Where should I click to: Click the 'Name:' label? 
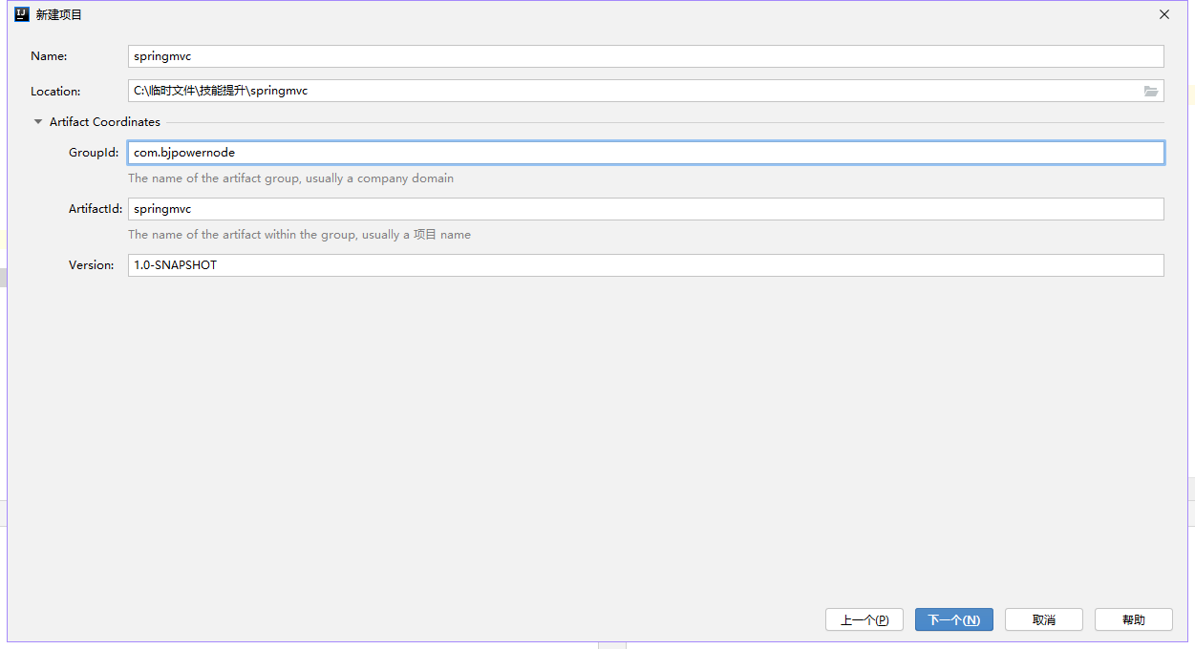pos(49,56)
